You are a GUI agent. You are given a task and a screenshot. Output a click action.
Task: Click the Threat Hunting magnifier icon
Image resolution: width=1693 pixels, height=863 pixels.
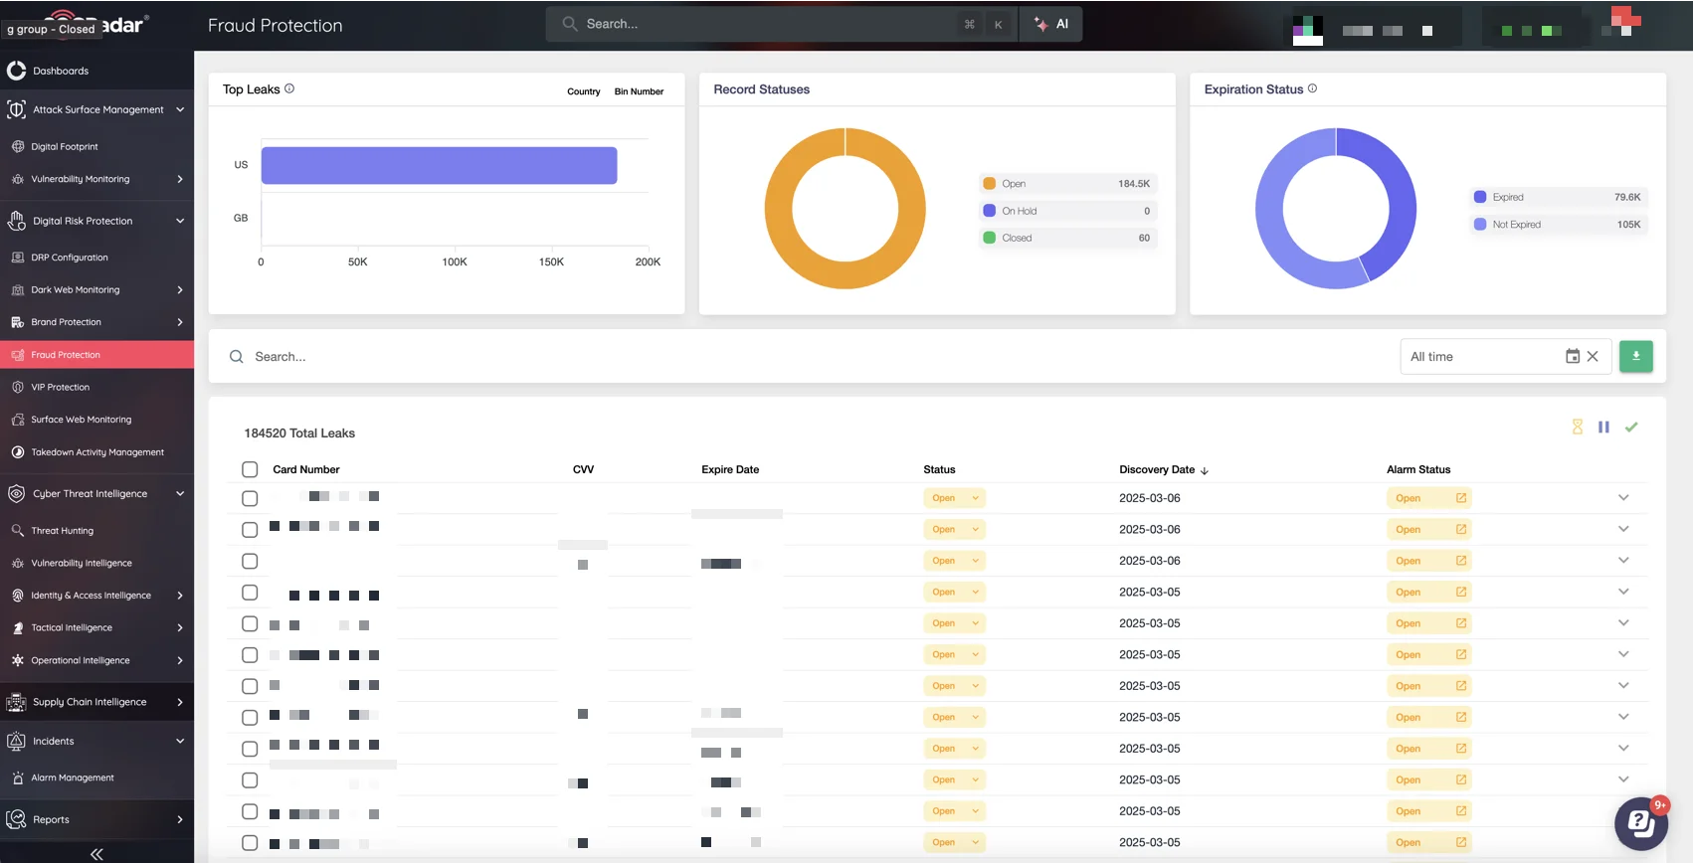18,531
